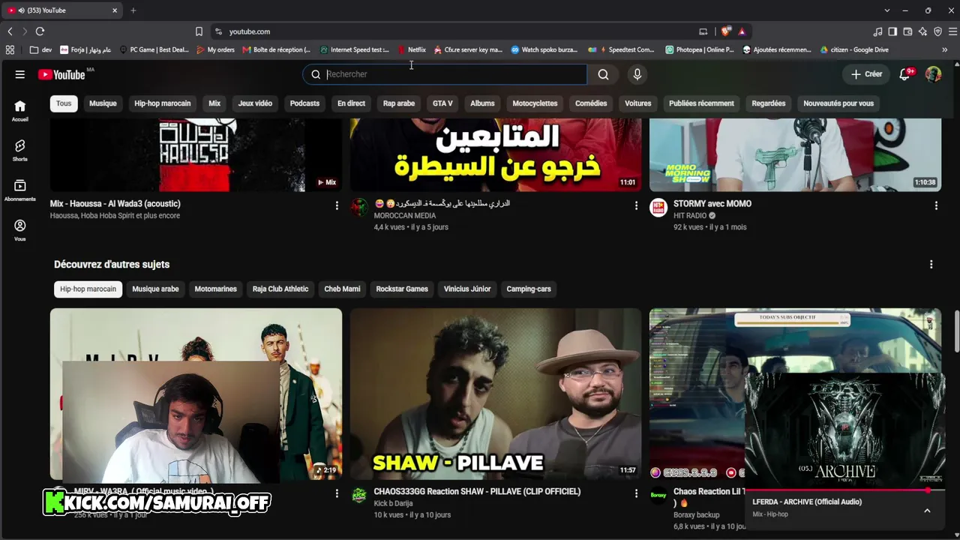This screenshot has width=960, height=540.
Task: Choose the Motomarines topic chip
Action: [x=215, y=289]
